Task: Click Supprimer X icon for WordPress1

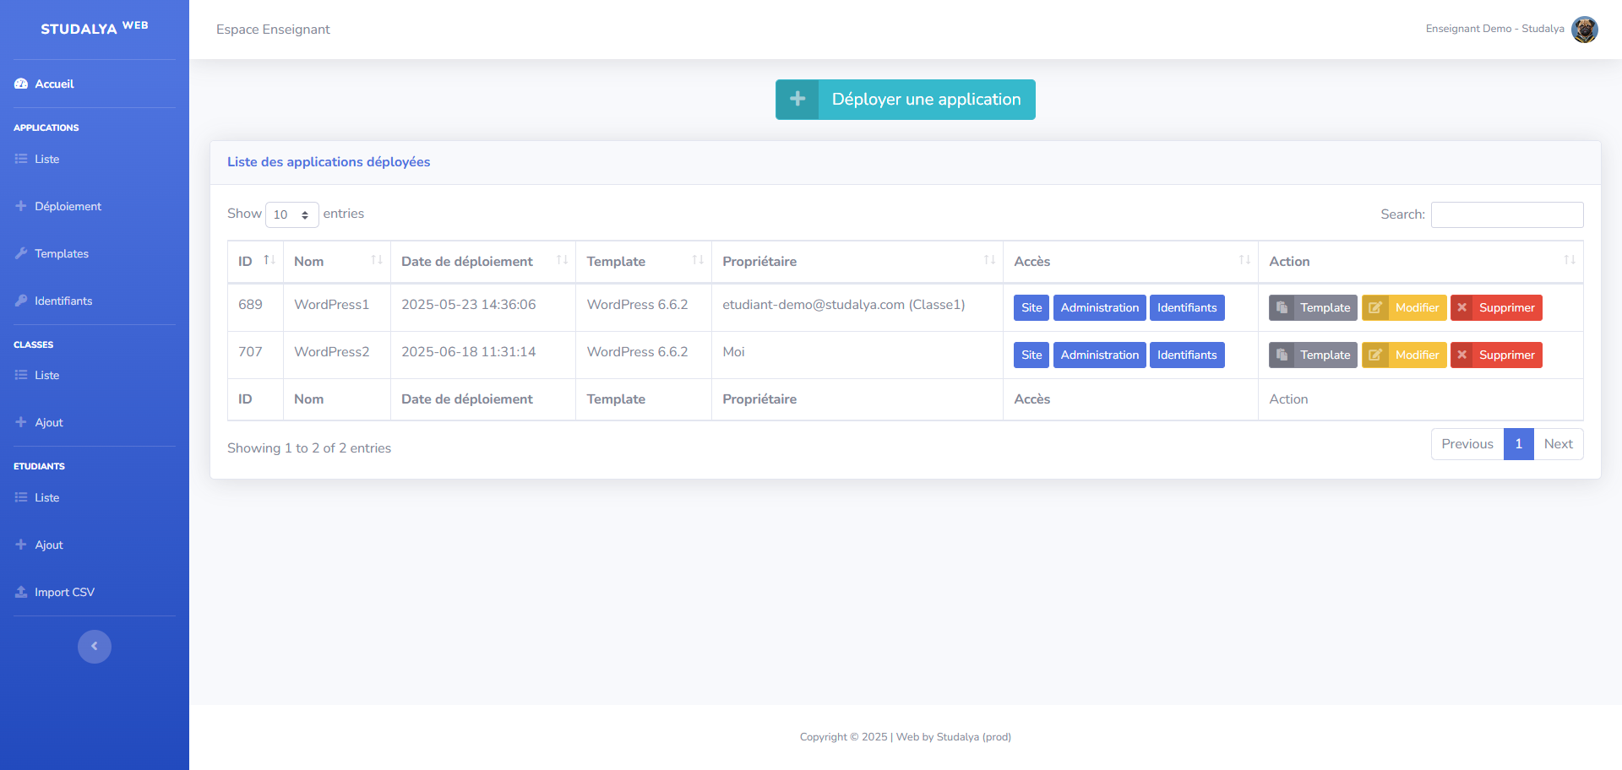Action: (1462, 308)
